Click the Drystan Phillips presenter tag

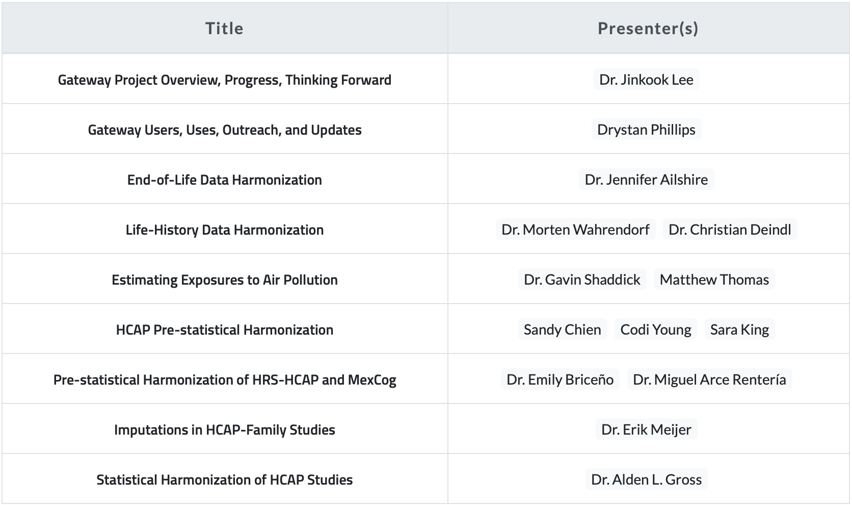click(x=646, y=130)
